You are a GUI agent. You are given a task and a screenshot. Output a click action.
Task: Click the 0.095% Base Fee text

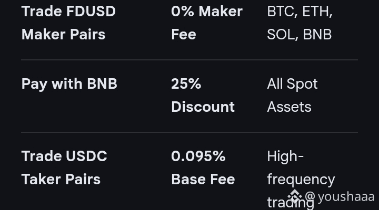pyautogui.click(x=203, y=167)
